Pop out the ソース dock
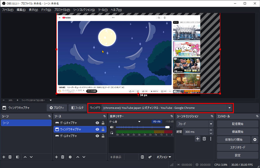Screen dimensions: 260x168 tap(105, 116)
